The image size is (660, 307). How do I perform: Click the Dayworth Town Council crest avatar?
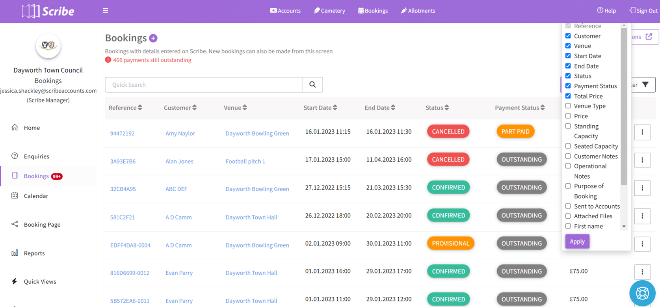click(x=48, y=46)
